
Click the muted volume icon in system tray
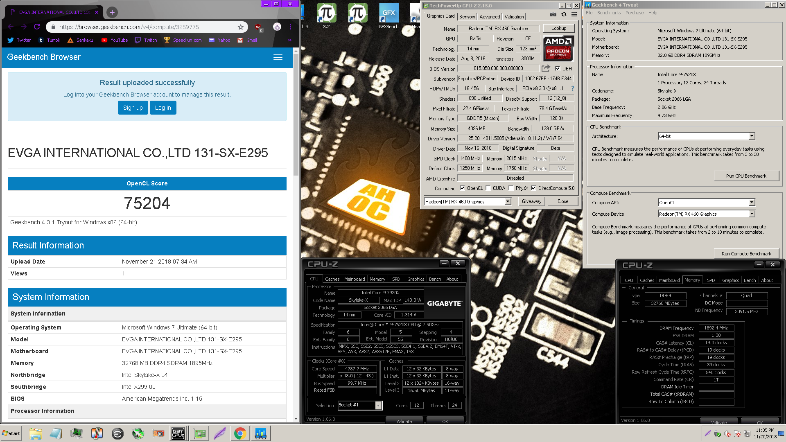tap(727, 433)
